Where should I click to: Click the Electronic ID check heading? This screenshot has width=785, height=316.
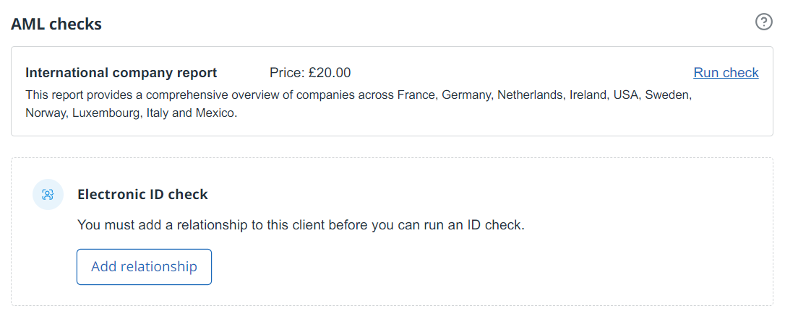pos(142,194)
